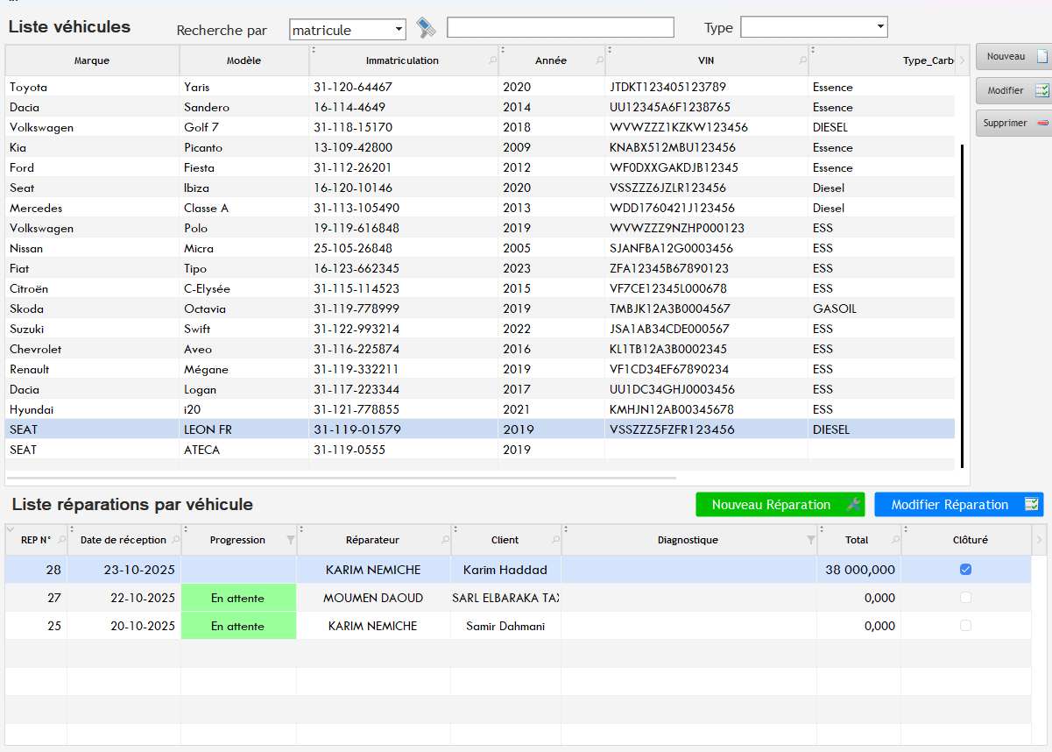Open the filter funnel on the Diagnostique column
Screen dimensions: 1052x752
coord(810,540)
